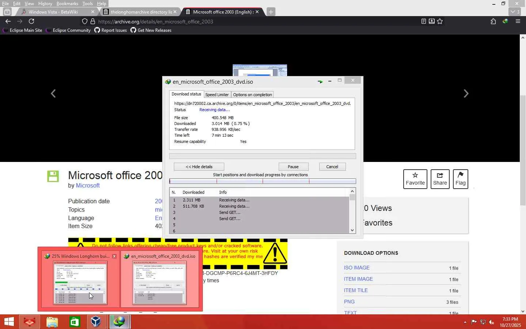This screenshot has width=526, height=329.
Task: Click the Favorite button on the archive page
Action: [415, 179]
